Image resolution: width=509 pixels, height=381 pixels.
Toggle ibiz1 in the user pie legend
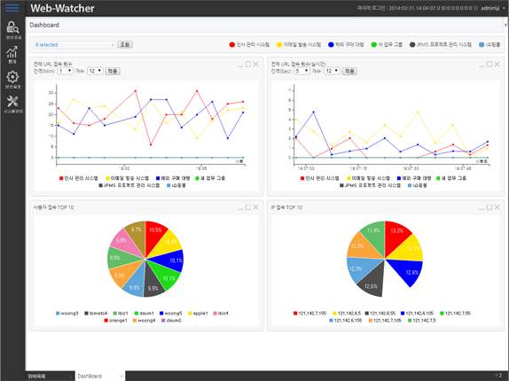[121, 314]
